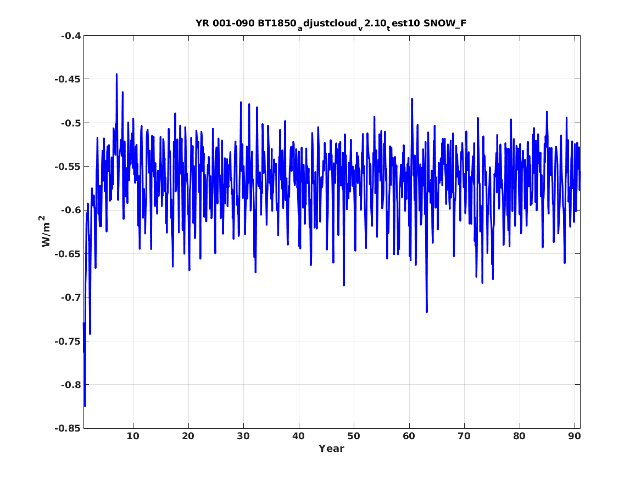Image resolution: width=641 pixels, height=481 pixels.
Task: Click the y-axis tick label -0.65
Action: click(68, 253)
